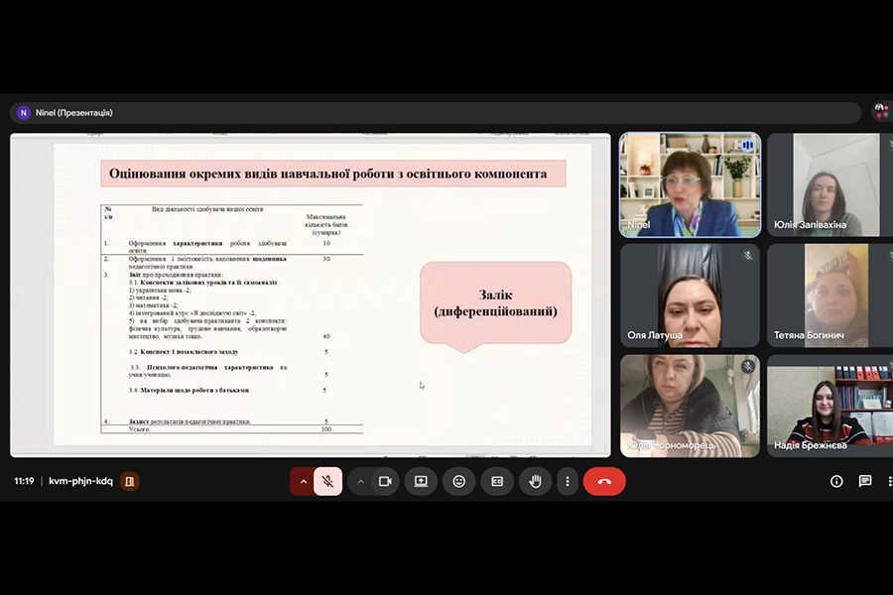Select Надія Брежнєва's video tile

829,406
